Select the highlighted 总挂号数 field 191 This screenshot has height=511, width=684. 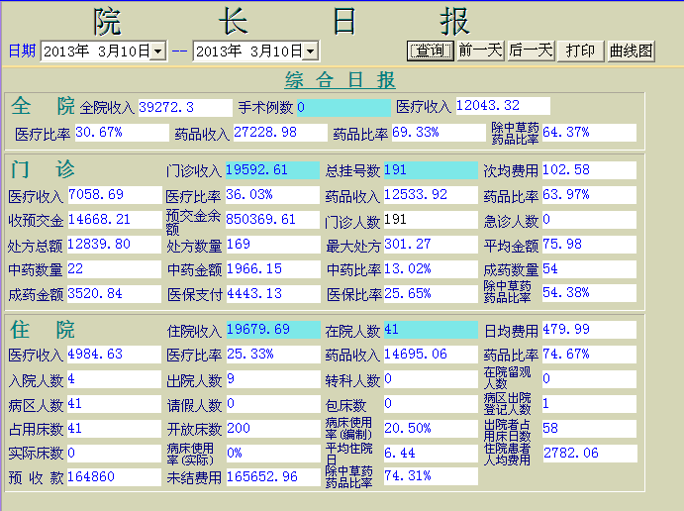431,170
